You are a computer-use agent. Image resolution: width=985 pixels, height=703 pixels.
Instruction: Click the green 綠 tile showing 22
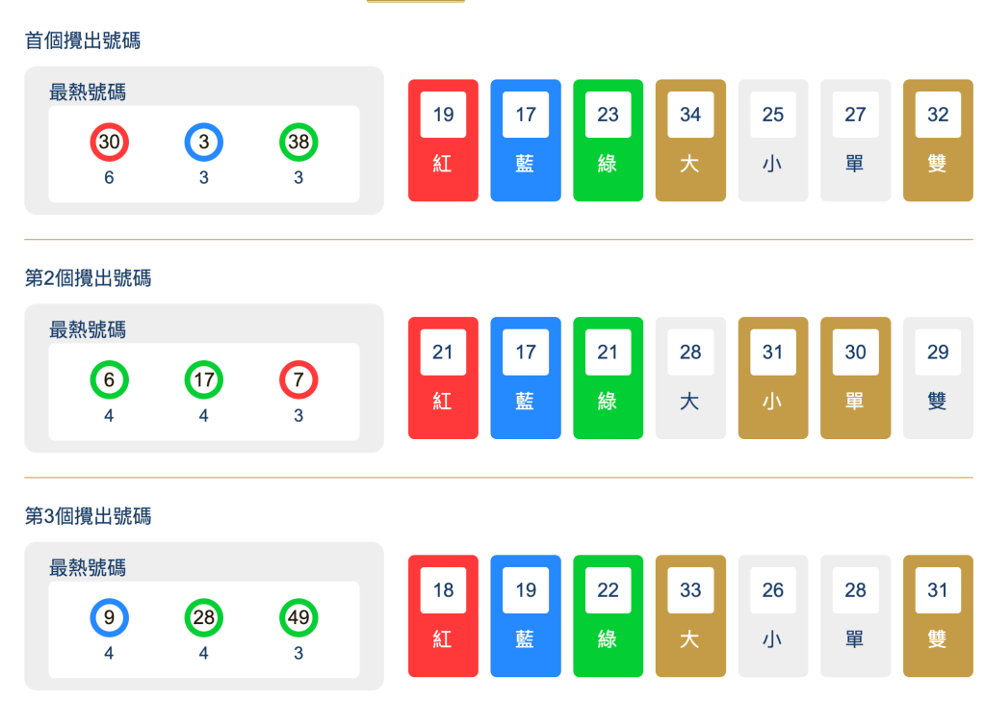tap(608, 616)
